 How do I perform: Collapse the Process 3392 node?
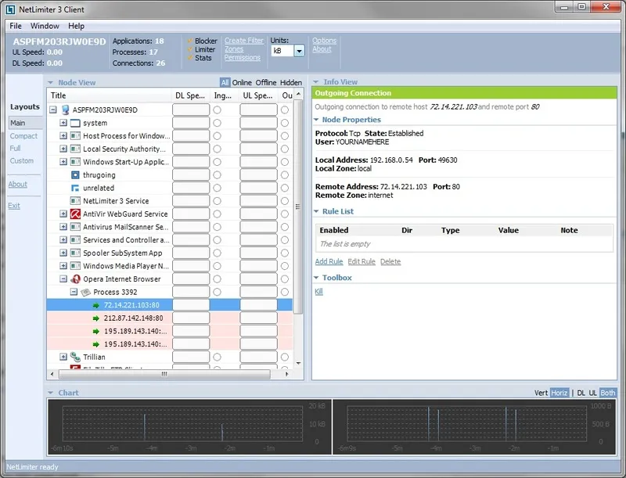[x=74, y=292]
